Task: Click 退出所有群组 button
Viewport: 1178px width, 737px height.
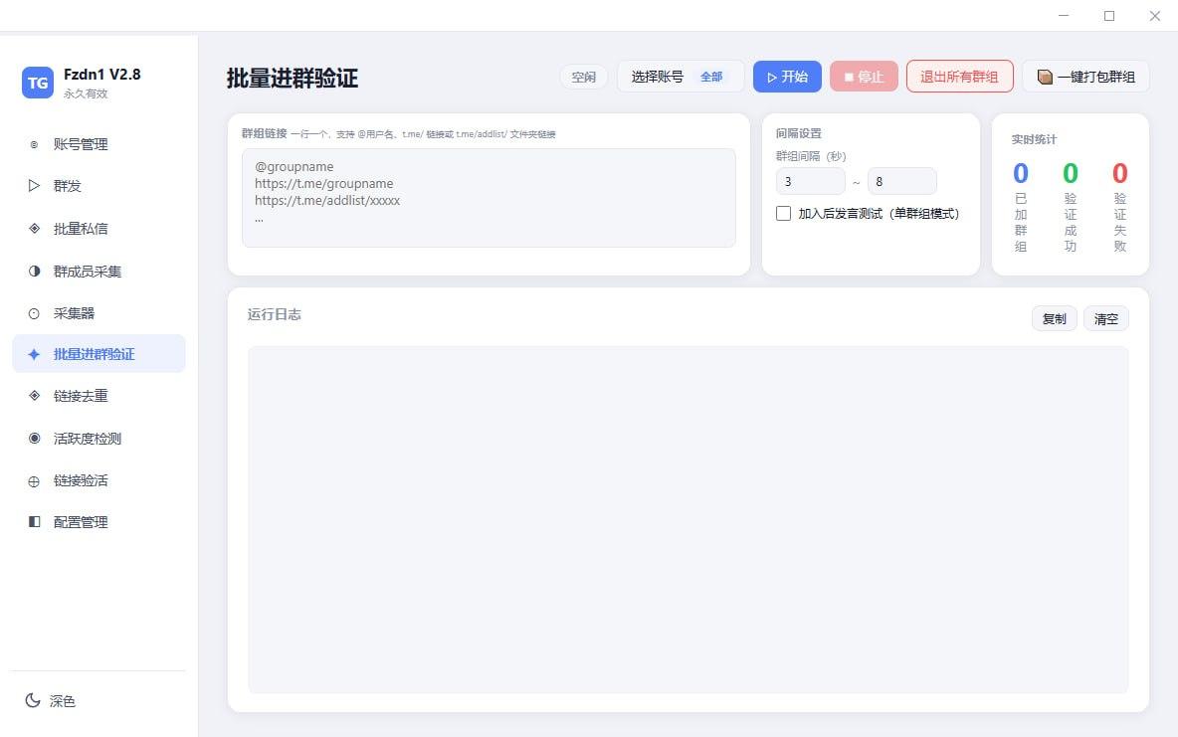Action: 959,76
